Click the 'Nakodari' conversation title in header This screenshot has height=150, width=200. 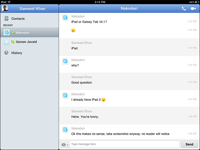[x=129, y=8]
